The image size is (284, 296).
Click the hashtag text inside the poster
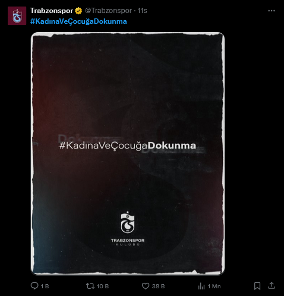128,146
